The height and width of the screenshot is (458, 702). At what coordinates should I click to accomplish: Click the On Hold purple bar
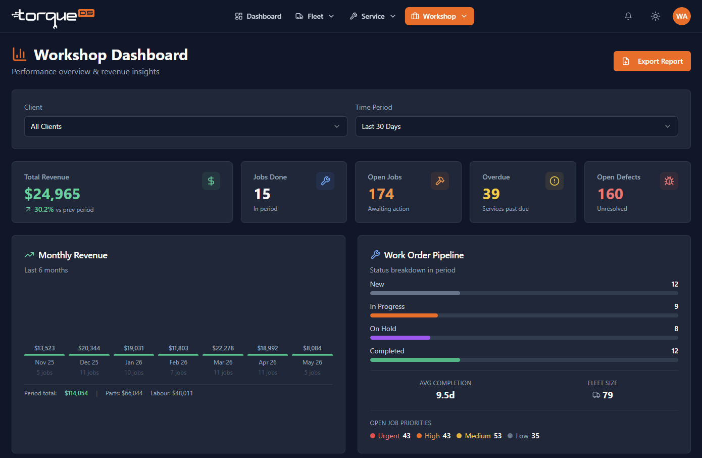tap(400, 338)
